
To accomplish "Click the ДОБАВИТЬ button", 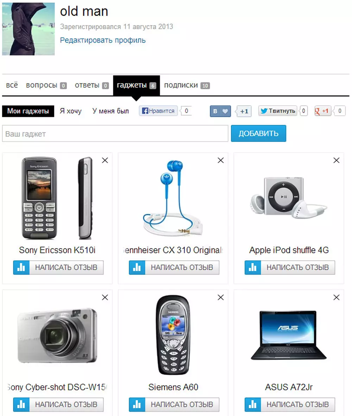I will pyautogui.click(x=259, y=133).
